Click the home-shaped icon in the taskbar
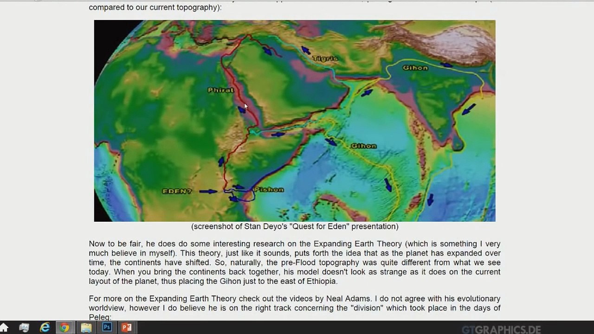The height and width of the screenshot is (334, 594). 4,328
